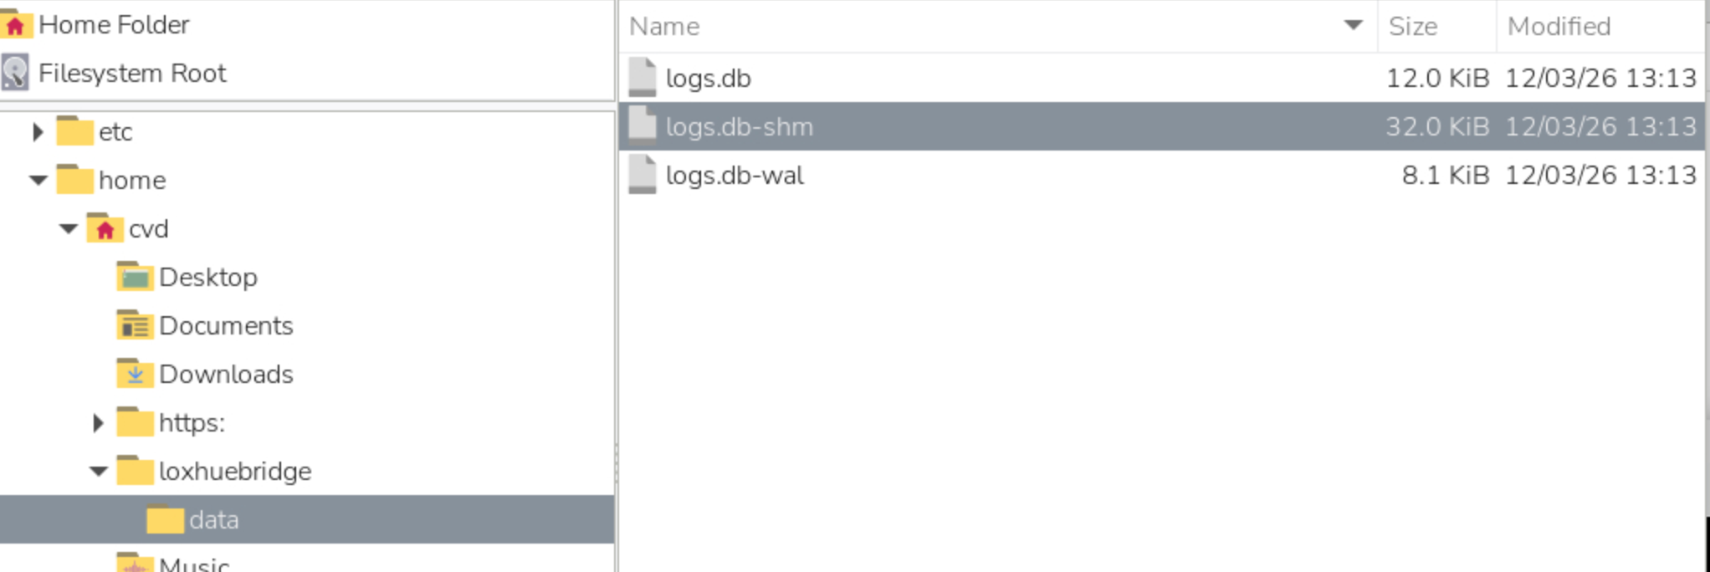Select the Music folder in tree

tap(193, 564)
